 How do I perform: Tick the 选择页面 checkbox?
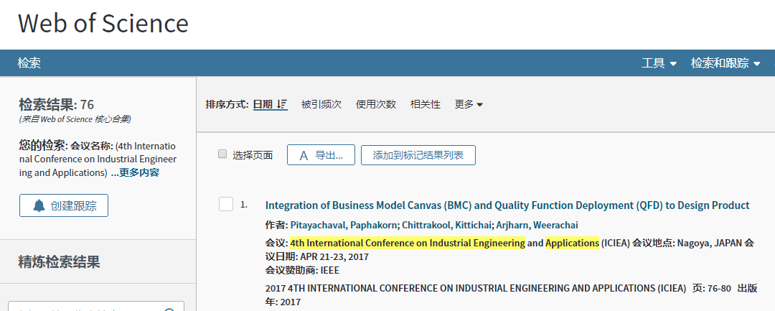click(222, 154)
